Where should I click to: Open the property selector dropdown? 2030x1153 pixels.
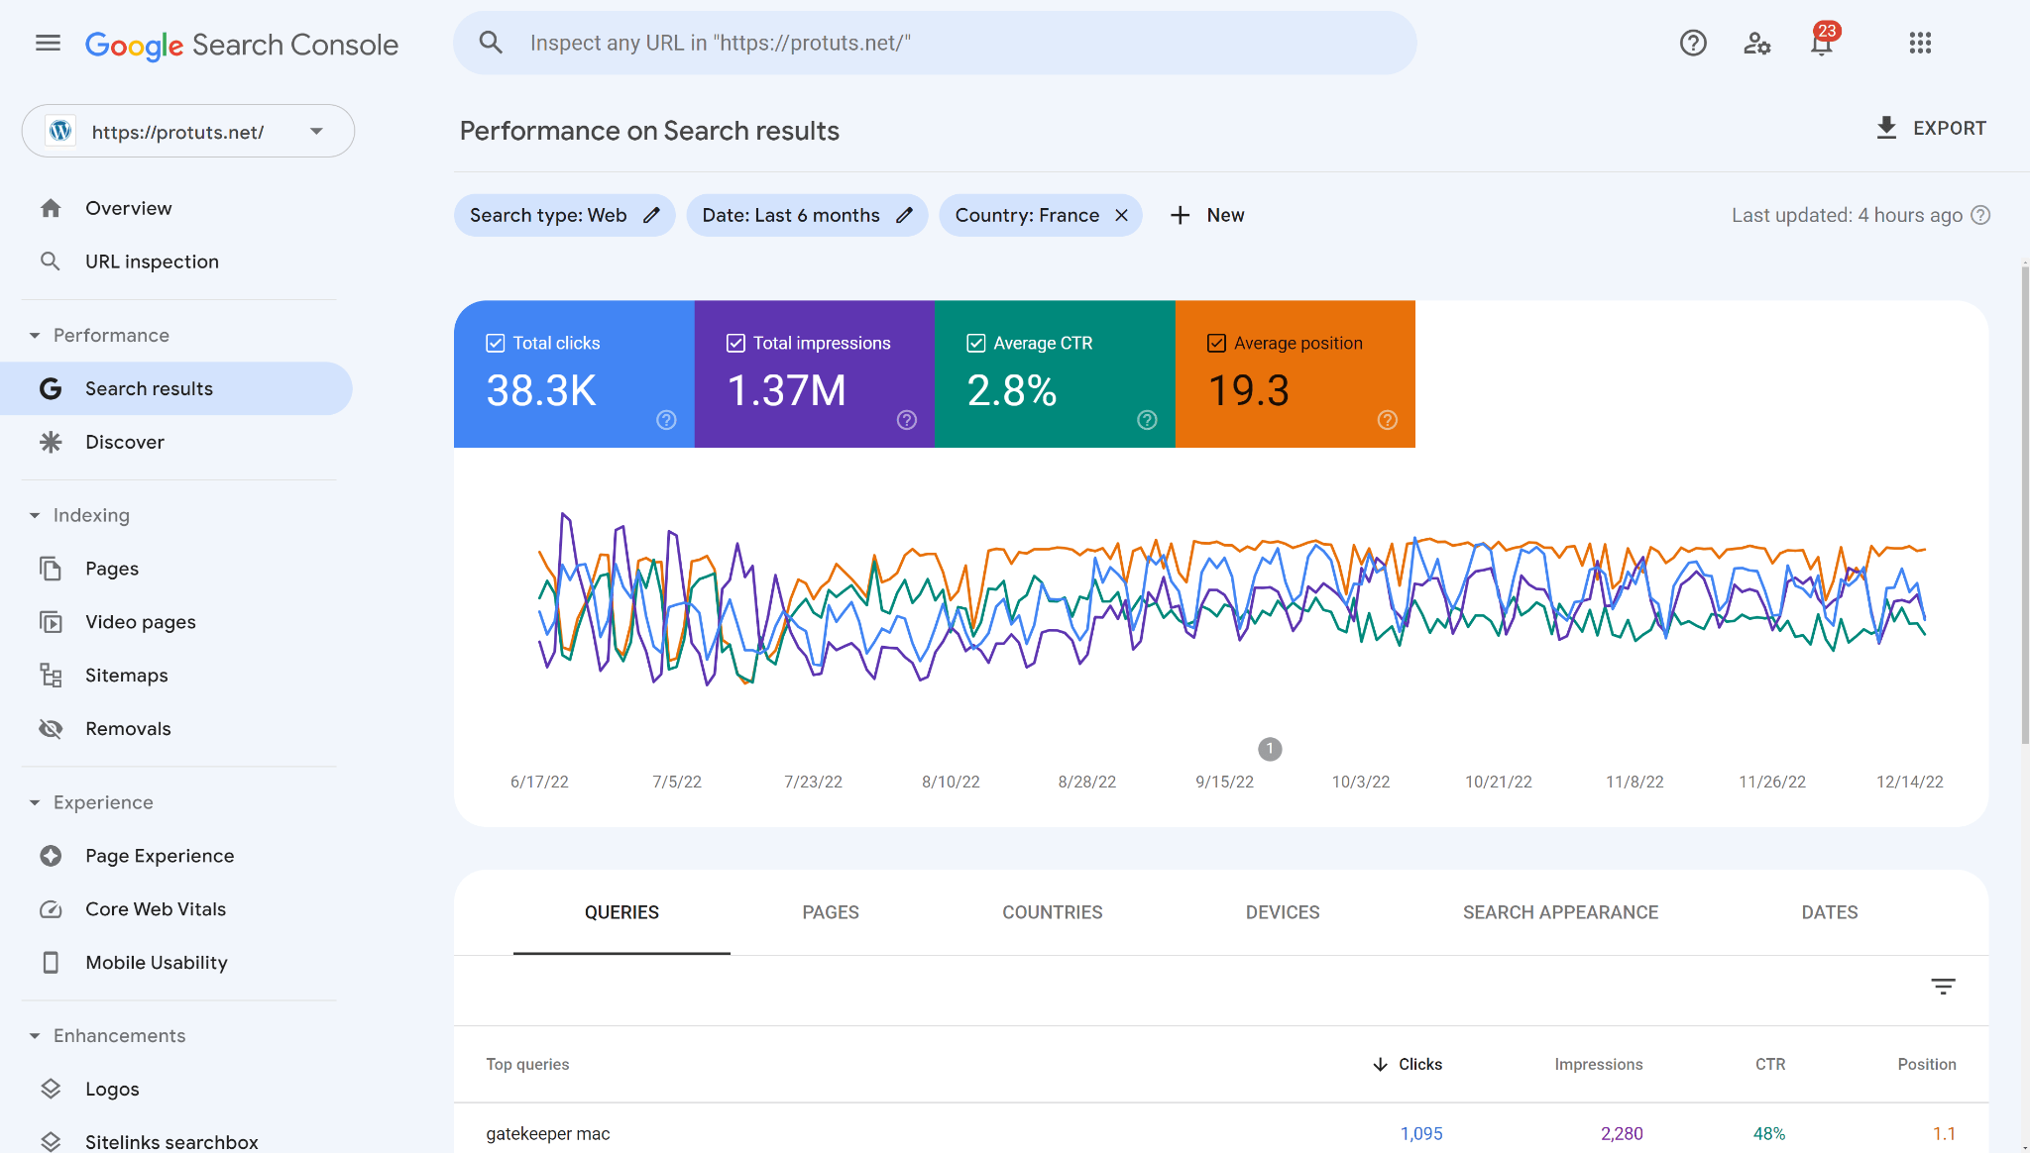tap(316, 130)
